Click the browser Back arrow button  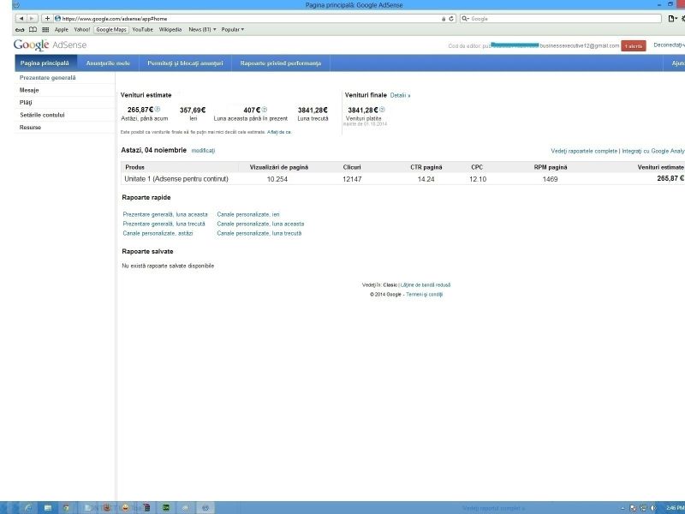21,18
